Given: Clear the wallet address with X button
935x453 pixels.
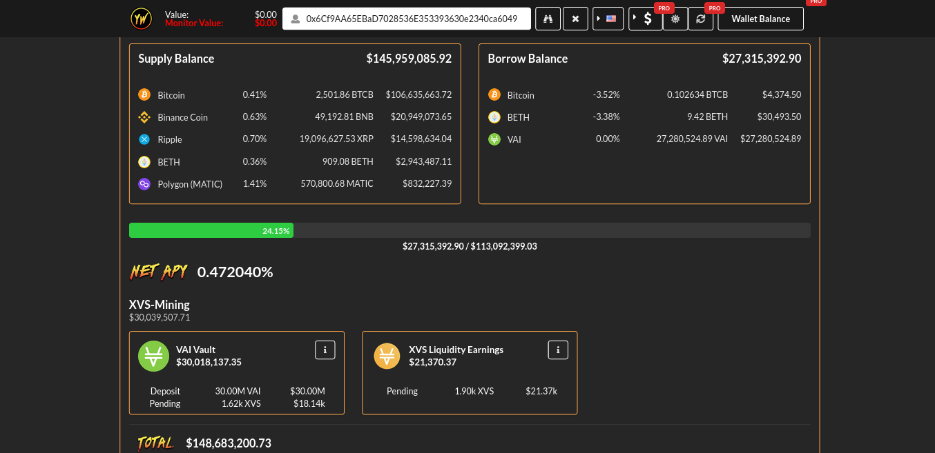Looking at the screenshot, I should pyautogui.click(x=575, y=19).
